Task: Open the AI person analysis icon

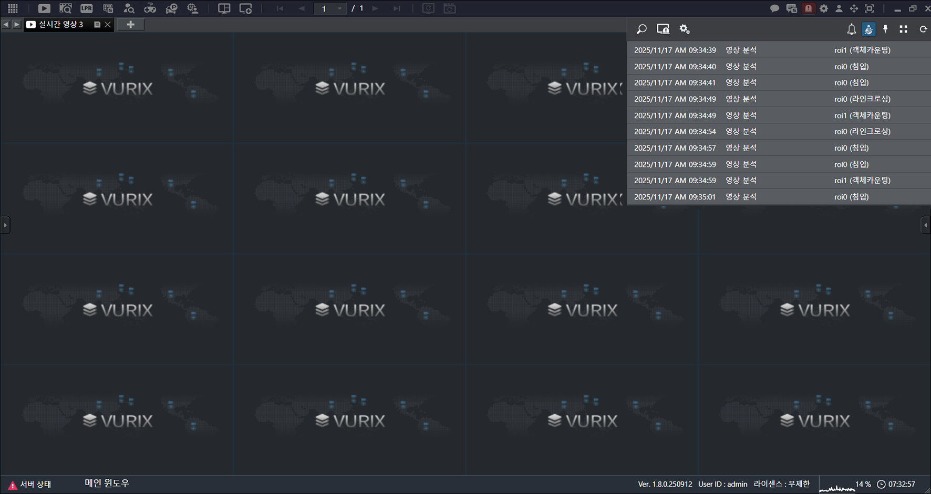Action: click(x=193, y=8)
